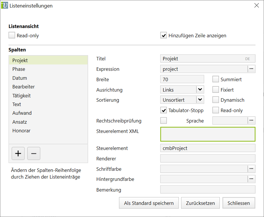Expand the Ausrichtung dropdown
This screenshot has width=264, height=217.
point(200,90)
